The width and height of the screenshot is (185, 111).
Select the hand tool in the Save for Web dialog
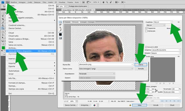[60, 22]
